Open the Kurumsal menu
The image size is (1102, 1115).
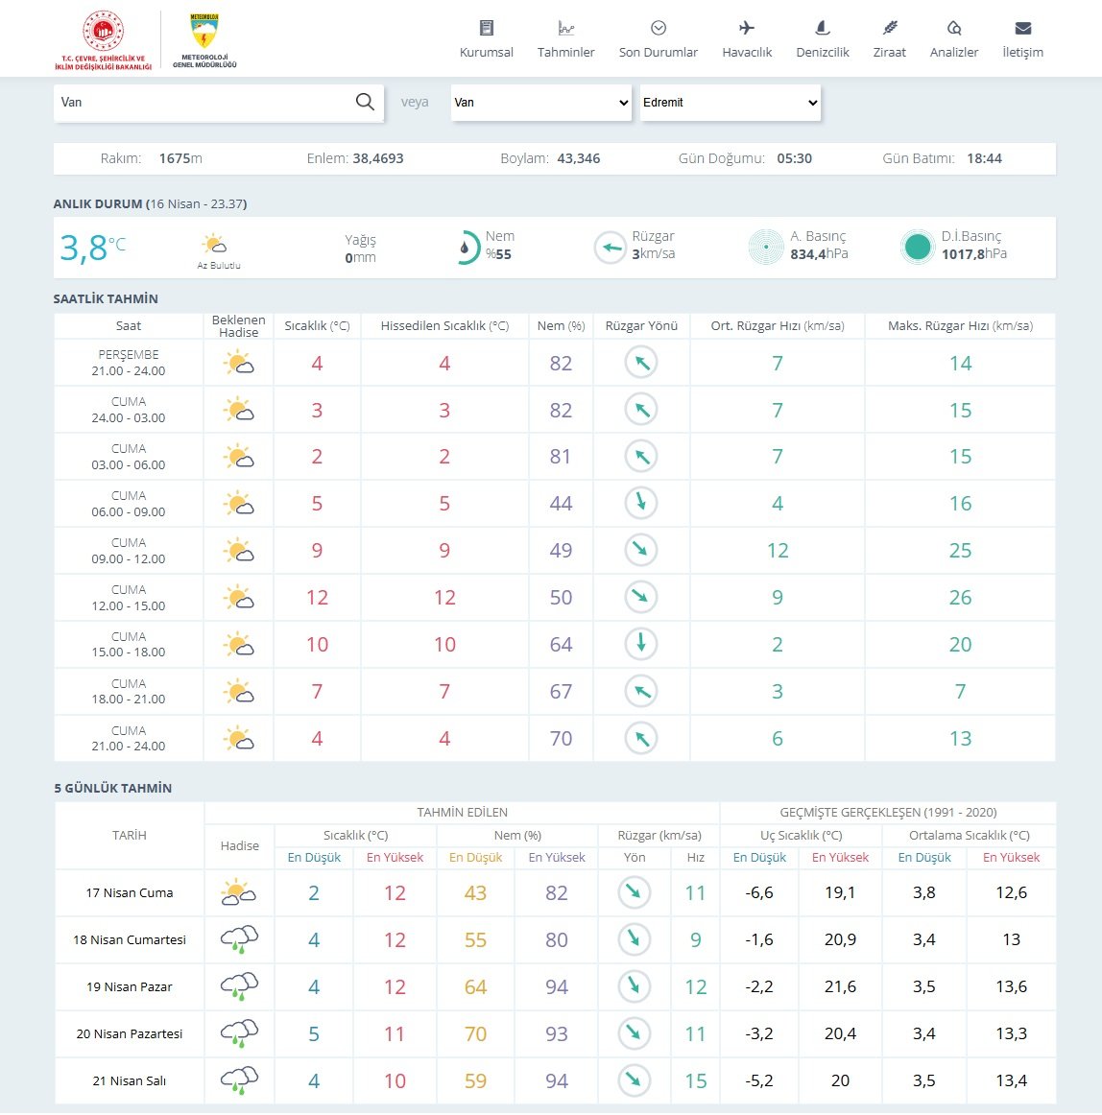[x=487, y=39]
